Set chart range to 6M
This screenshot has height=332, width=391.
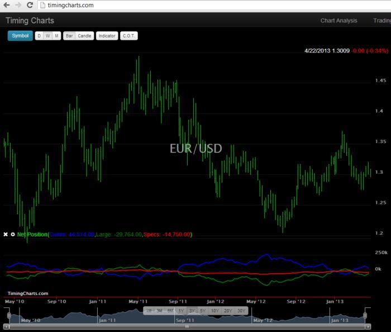(170, 311)
